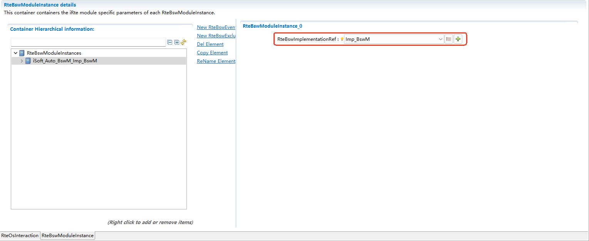Click the list icon beside Imp_BswM dropdown
This screenshot has height=241, width=589.
449,39
